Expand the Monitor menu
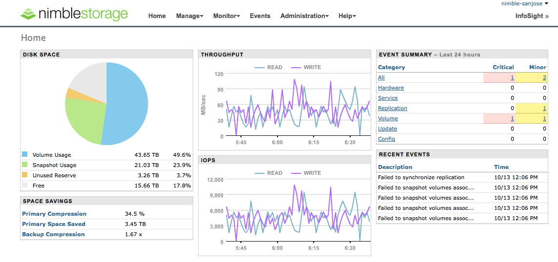The height and width of the screenshot is (262, 558). click(x=226, y=16)
